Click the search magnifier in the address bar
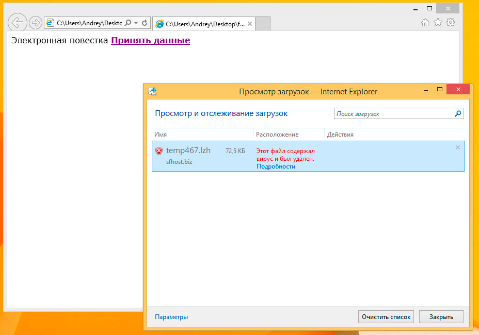Viewport: 479px width, 335px height. tap(129, 23)
